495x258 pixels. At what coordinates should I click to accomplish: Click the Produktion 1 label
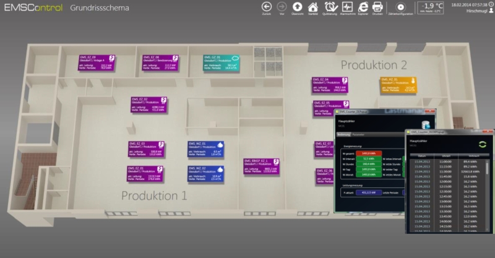pos(154,196)
